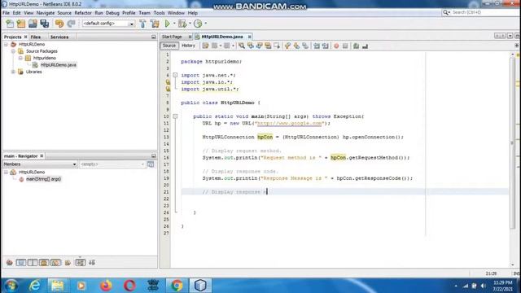Click the Undo arrow icon
521x293 pixels.
coord(59,24)
